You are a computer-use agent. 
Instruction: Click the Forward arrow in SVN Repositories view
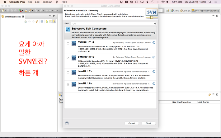[33, 21]
